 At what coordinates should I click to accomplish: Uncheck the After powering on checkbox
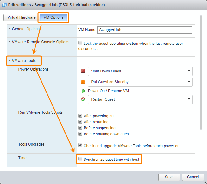(80, 116)
